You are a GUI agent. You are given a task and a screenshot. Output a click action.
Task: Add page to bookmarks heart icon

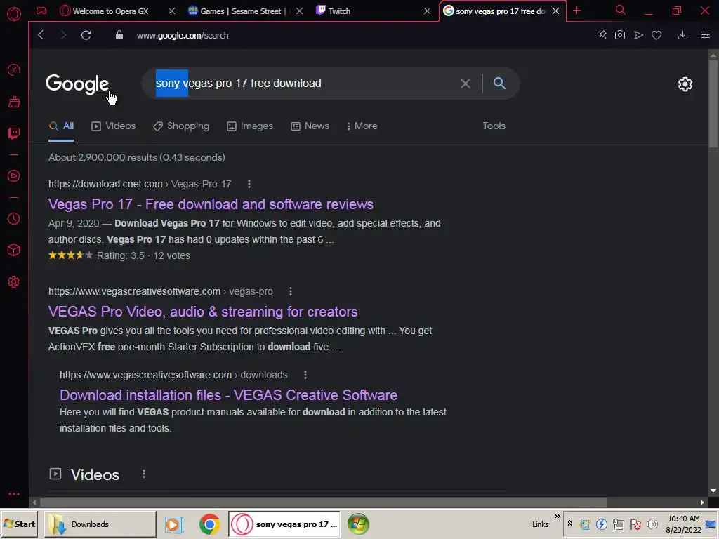point(657,35)
